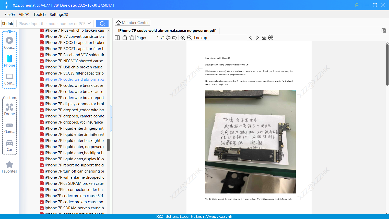Open Member Center
Screen dimensions: 389x219
[132, 23]
